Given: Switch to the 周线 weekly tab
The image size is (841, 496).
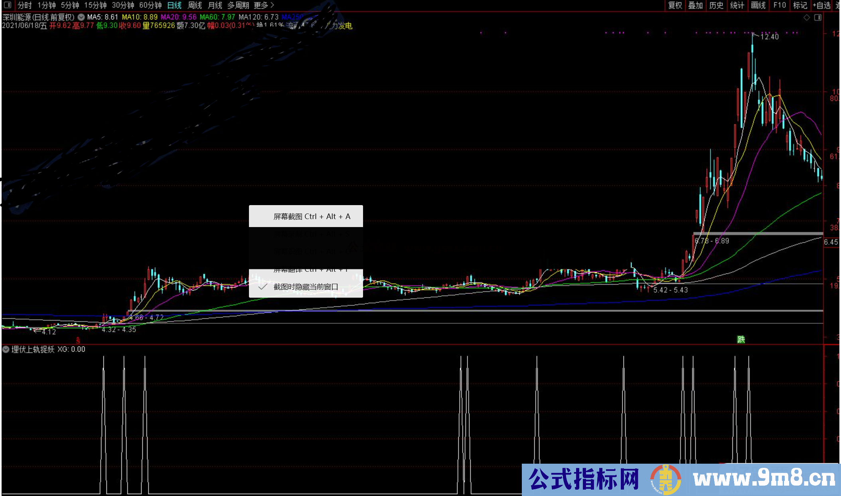Looking at the screenshot, I should pyautogui.click(x=195, y=5).
